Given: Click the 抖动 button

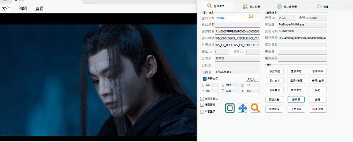Looking at the screenshot, I should point(318,90).
